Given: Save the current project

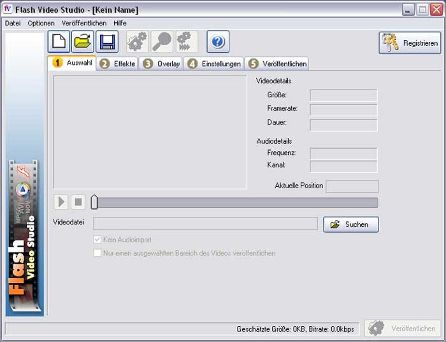Looking at the screenshot, I should pos(107,41).
